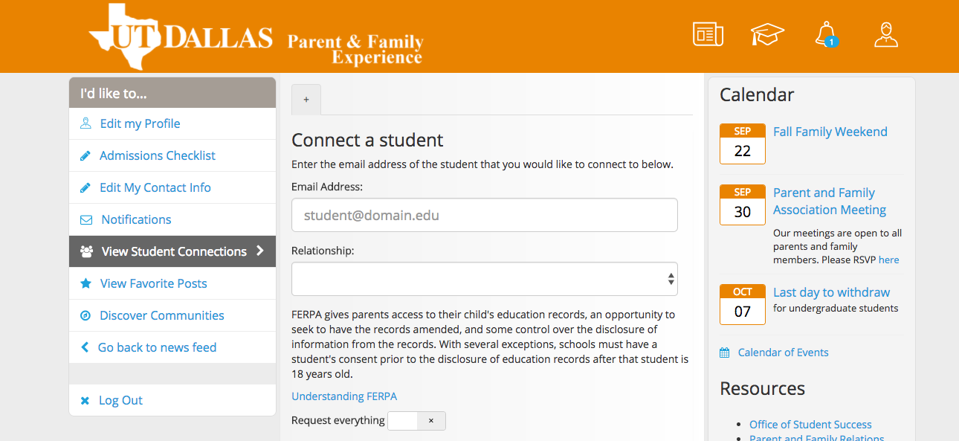Open Parent and Family Association Meeting link
The image size is (959, 441).
(830, 201)
